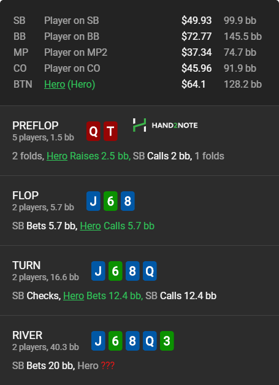
Task: Click the RIVER section heading
Action: pos(27,335)
